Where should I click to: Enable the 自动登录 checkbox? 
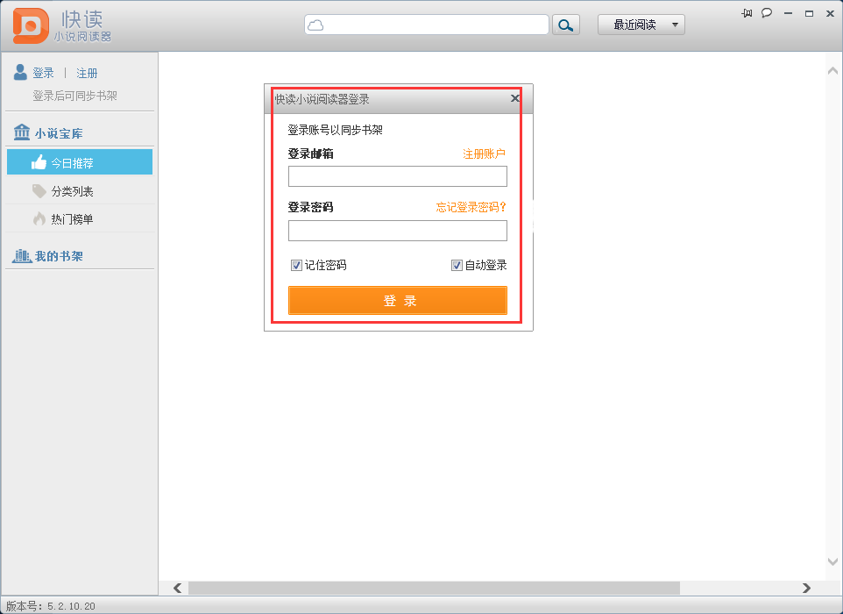click(x=457, y=264)
